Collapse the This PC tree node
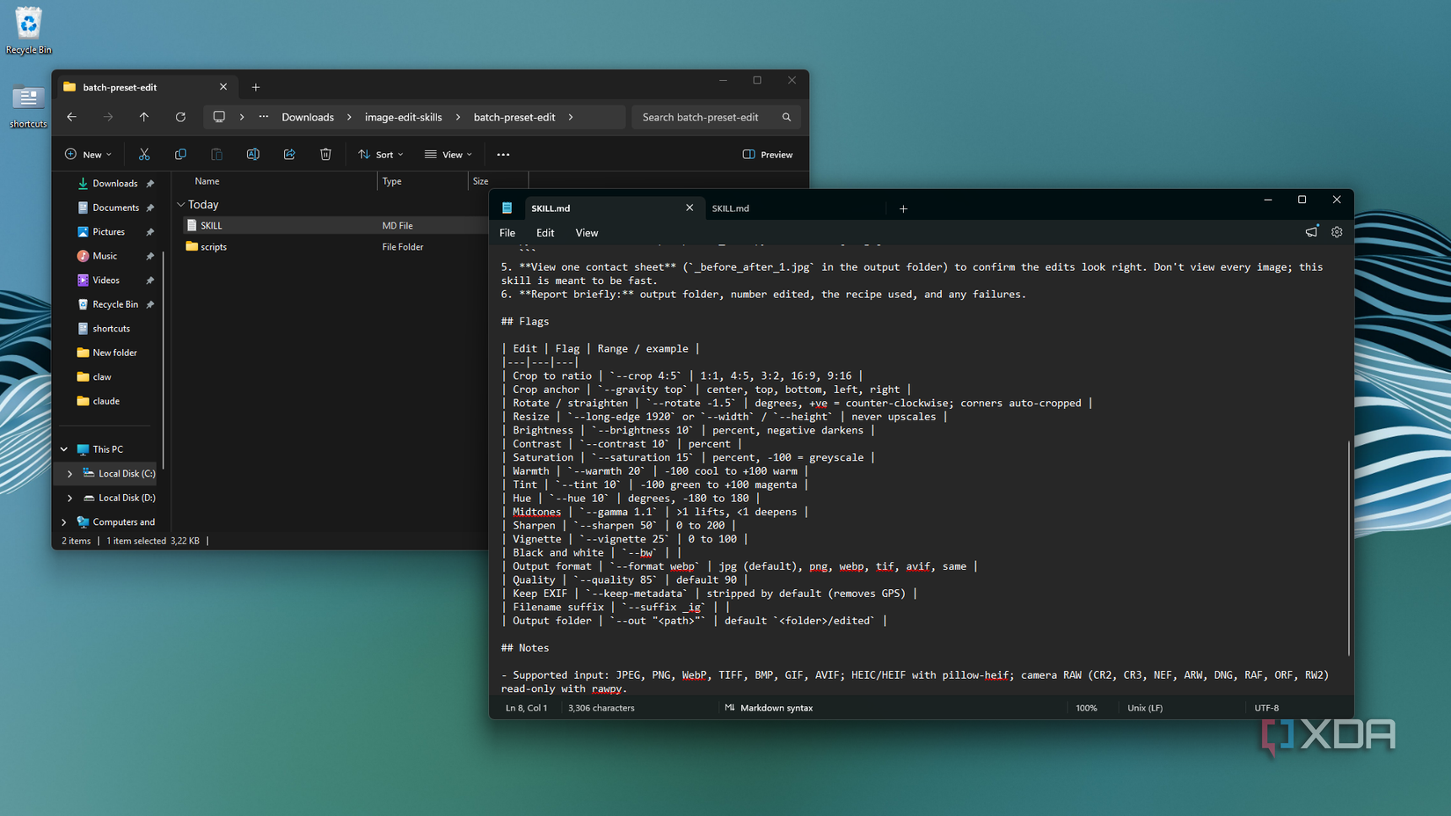The width and height of the screenshot is (1451, 816). coord(64,449)
